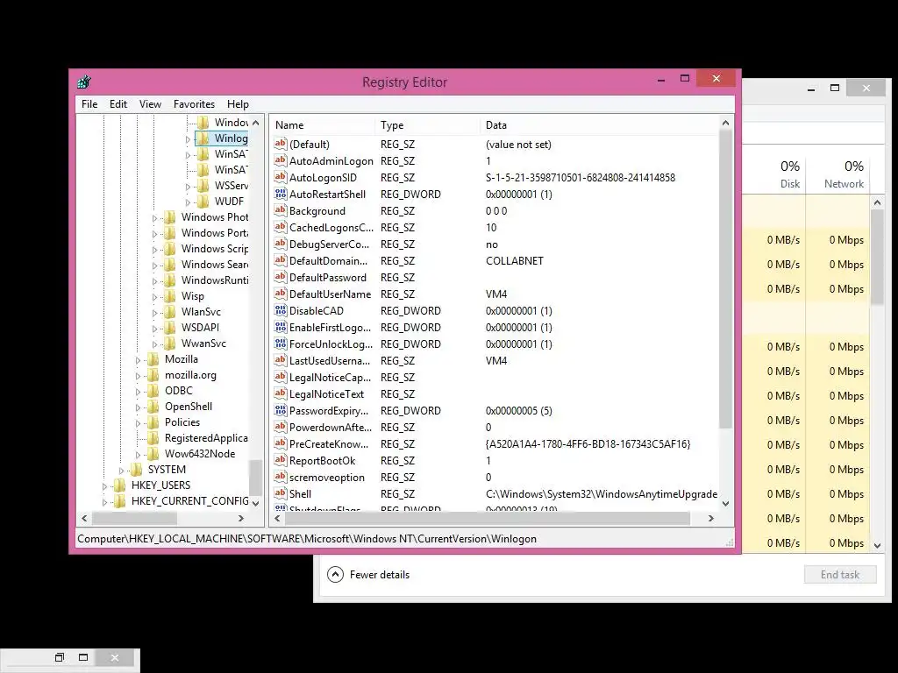This screenshot has height=673, width=898.
Task: Expand the SYSTEM hive arrow
Action: tap(121, 471)
